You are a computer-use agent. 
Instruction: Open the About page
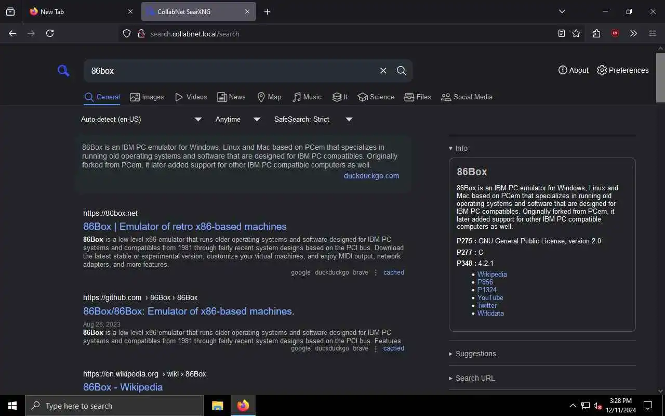[x=574, y=70]
